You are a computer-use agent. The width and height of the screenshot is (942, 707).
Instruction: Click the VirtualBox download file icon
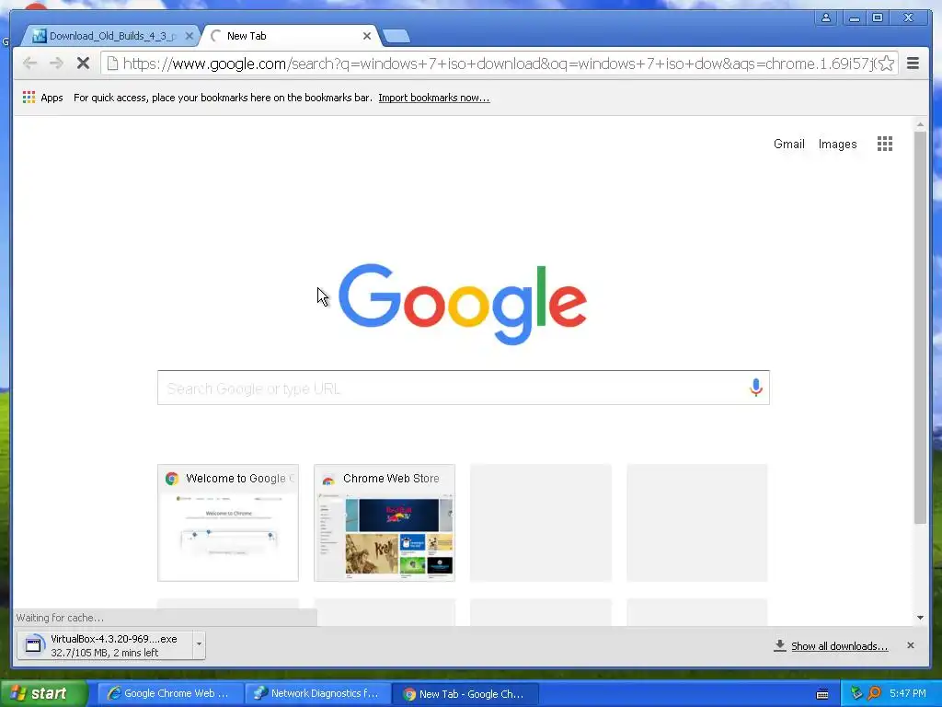pyautogui.click(x=34, y=645)
